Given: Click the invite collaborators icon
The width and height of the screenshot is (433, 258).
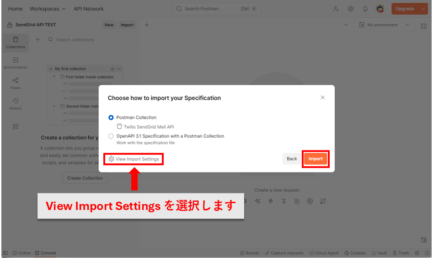Looking at the screenshot, I should click(336, 9).
